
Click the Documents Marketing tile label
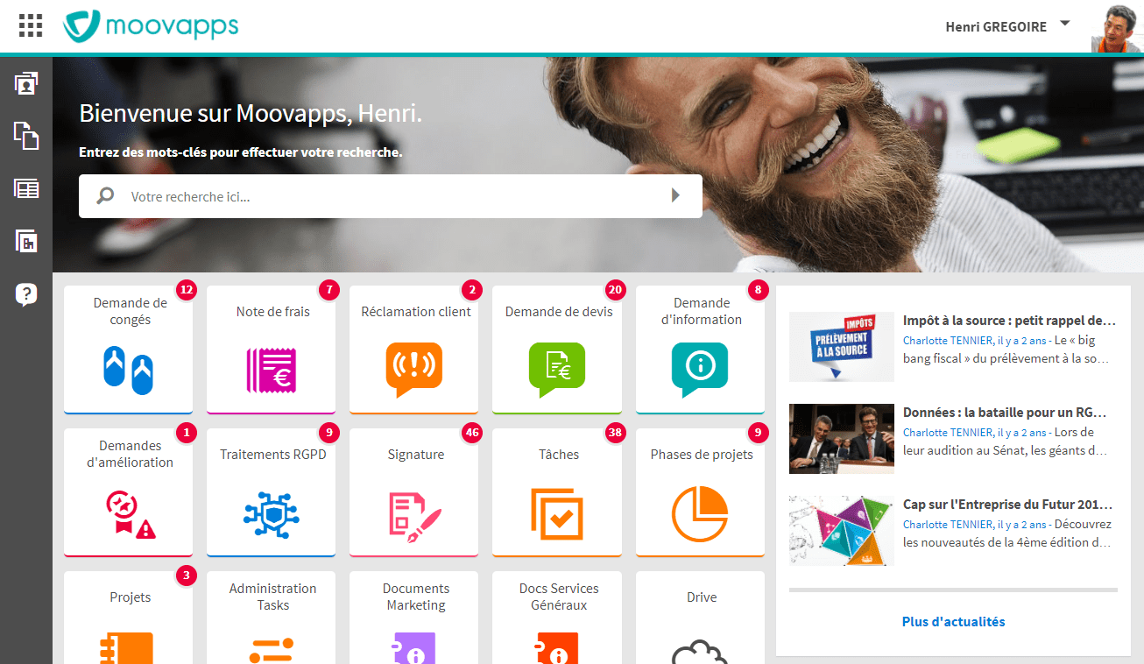click(416, 597)
